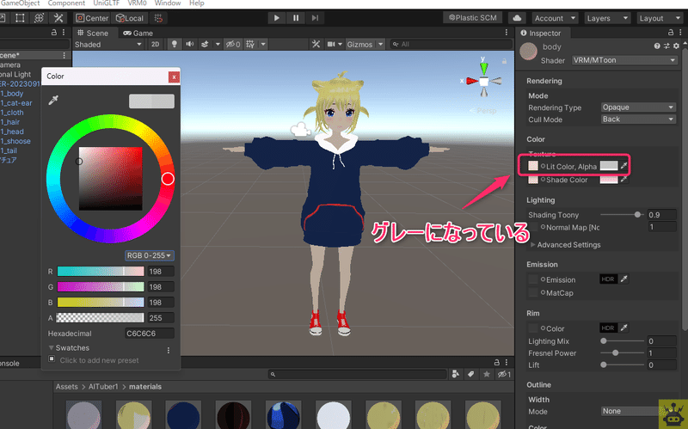Open component editor tools in Scene view
The width and height of the screenshot is (688, 429).
tap(316, 45)
